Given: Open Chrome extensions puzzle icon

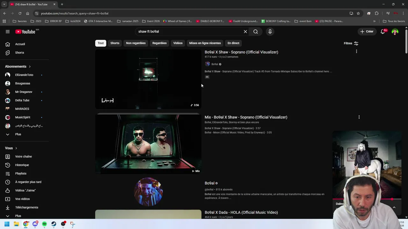Looking at the screenshot, I should (x=376, y=13).
